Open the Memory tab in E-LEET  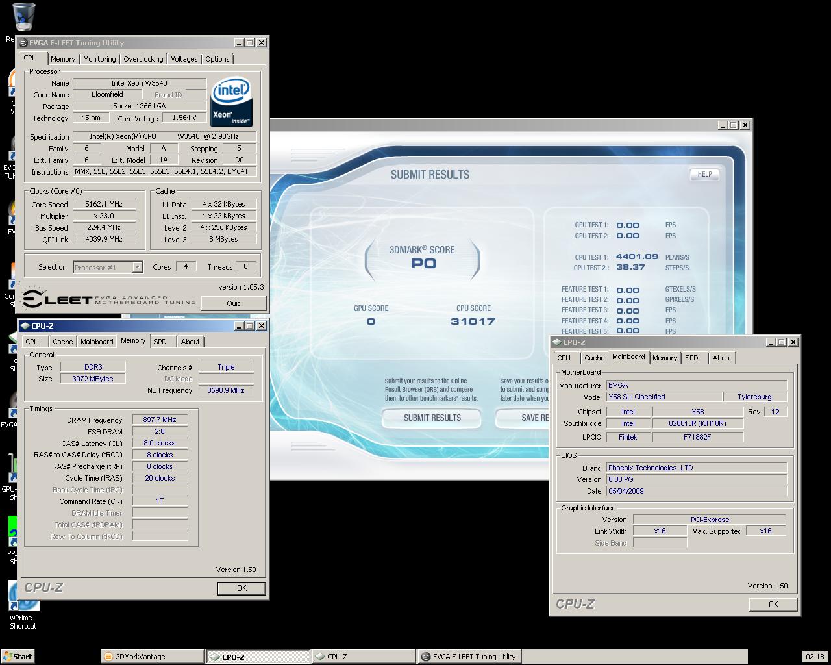coord(63,59)
